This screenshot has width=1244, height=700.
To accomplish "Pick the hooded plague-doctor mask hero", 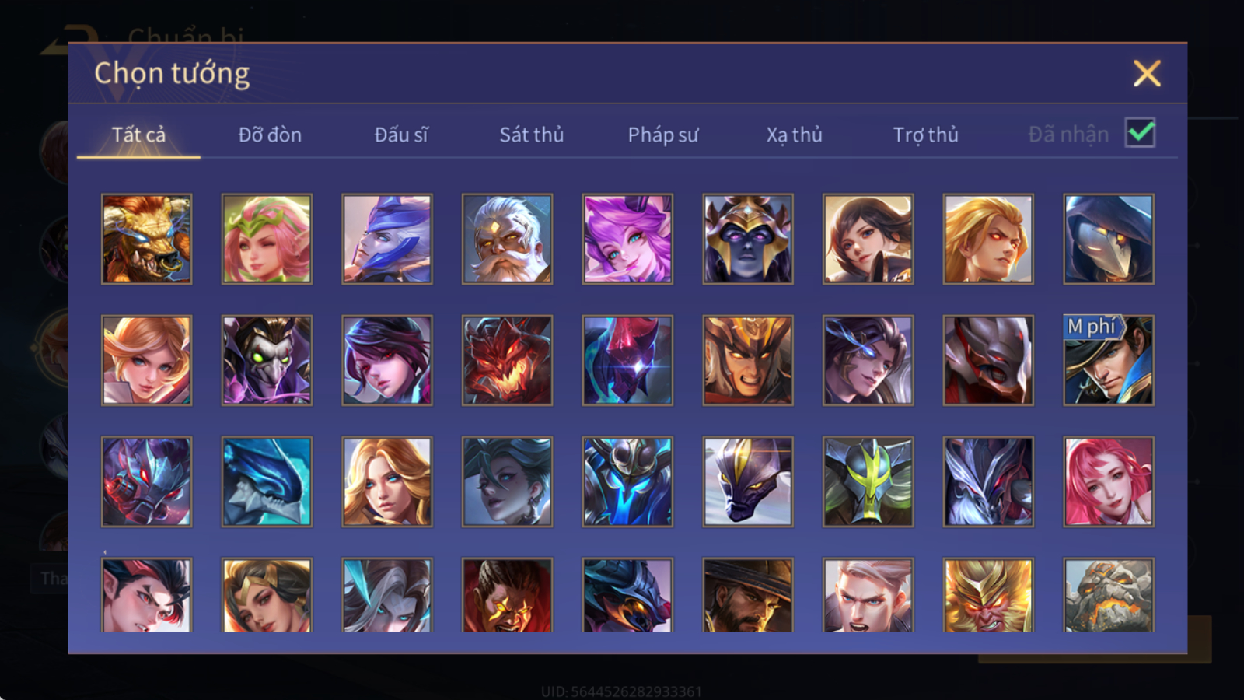I will pyautogui.click(x=1109, y=239).
